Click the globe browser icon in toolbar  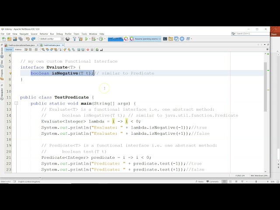coord(67,39)
